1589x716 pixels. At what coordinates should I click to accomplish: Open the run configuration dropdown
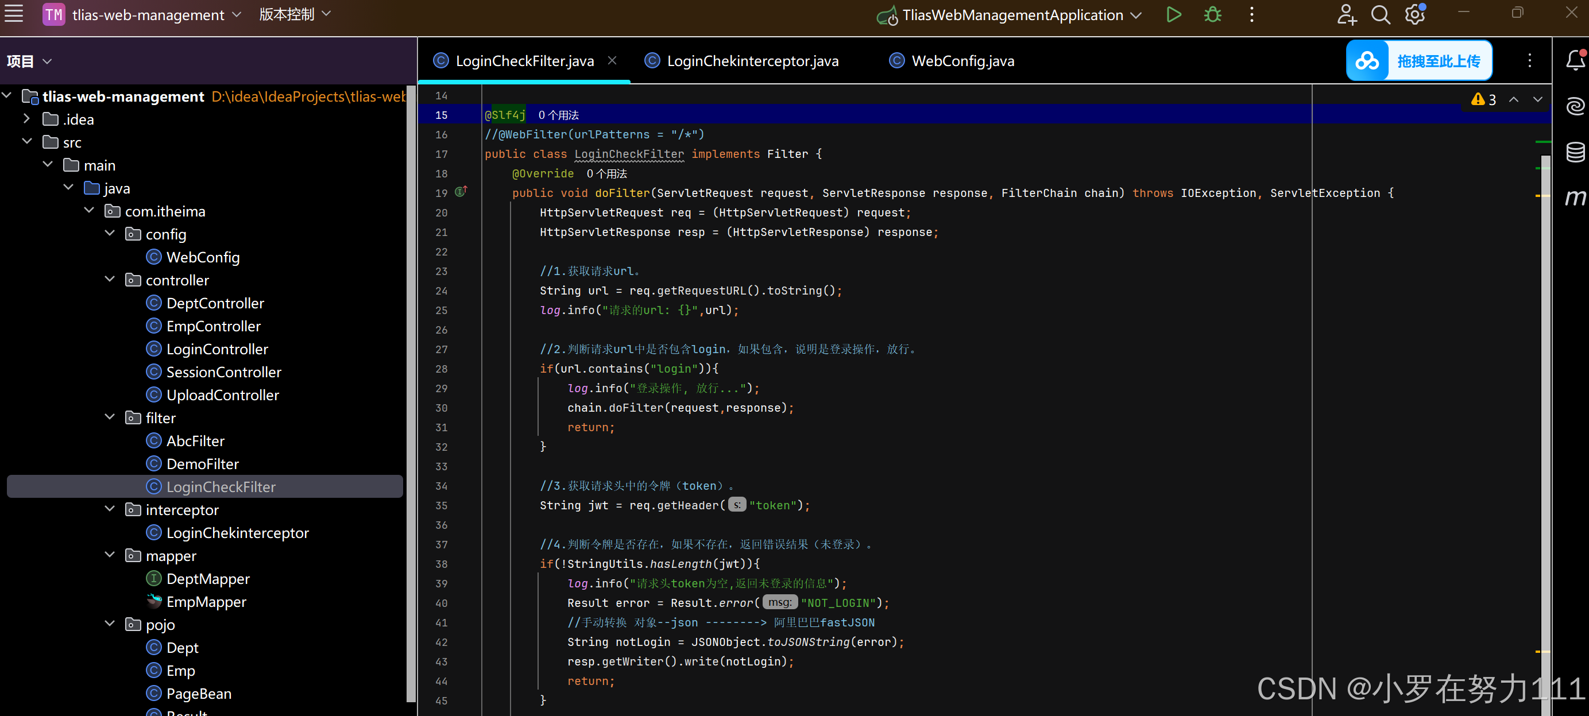[1135, 16]
